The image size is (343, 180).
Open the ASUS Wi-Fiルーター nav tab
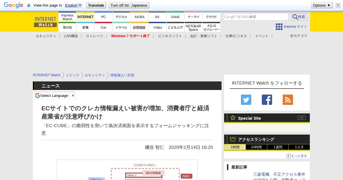212,27
